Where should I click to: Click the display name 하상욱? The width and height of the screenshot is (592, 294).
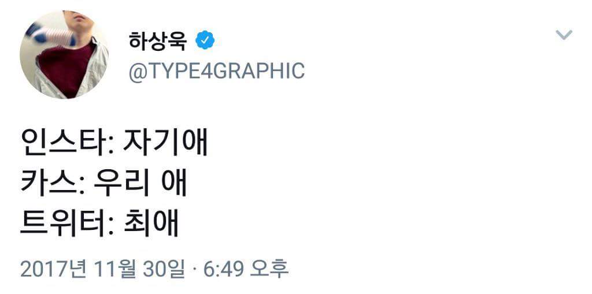[x=157, y=41]
